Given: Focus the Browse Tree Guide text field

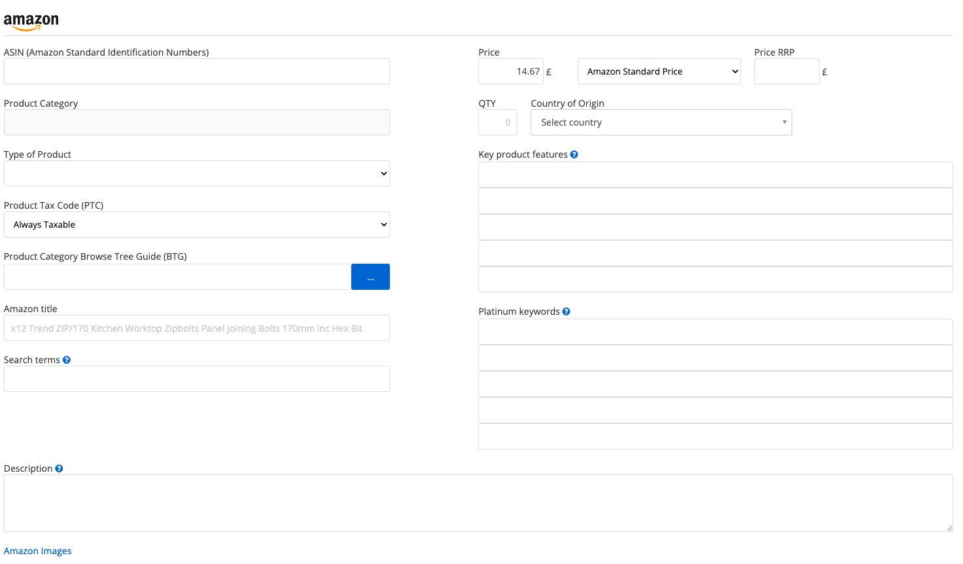Looking at the screenshot, I should (x=177, y=277).
